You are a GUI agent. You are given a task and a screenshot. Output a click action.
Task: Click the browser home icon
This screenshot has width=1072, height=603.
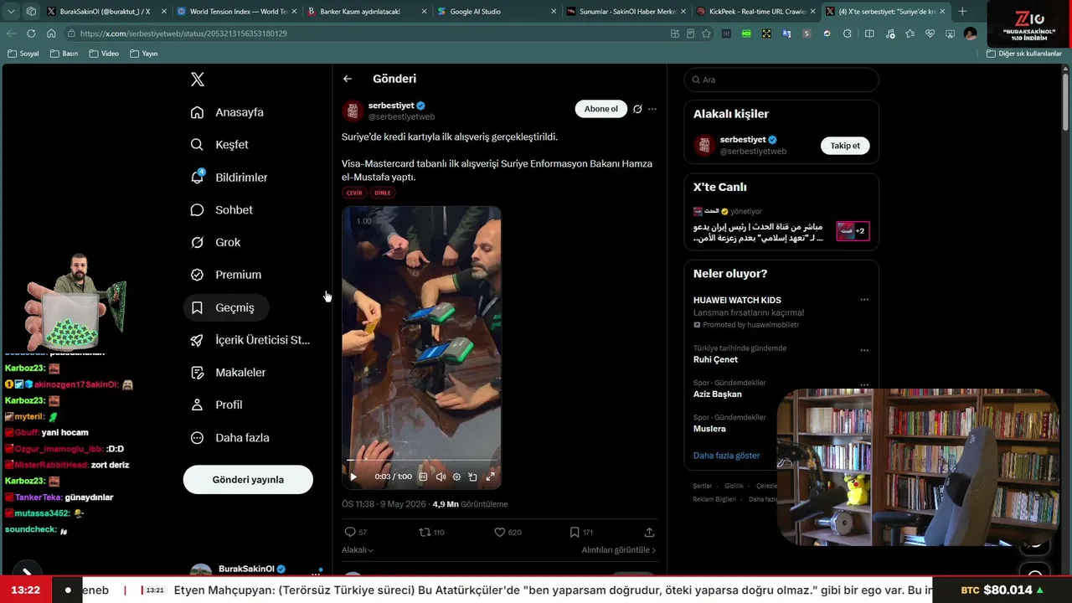coord(51,33)
